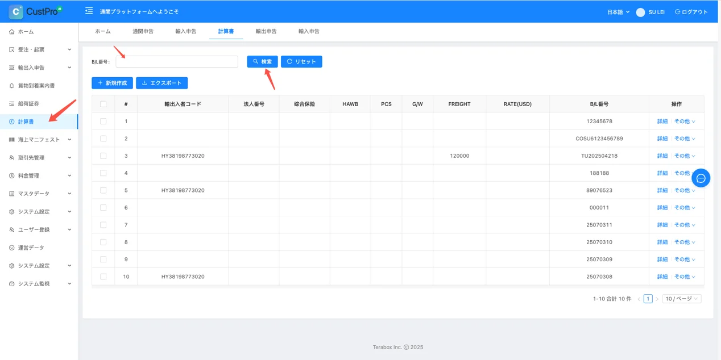Click the 受注・起票 sidebar icon
The height and width of the screenshot is (360, 721).
coord(12,50)
